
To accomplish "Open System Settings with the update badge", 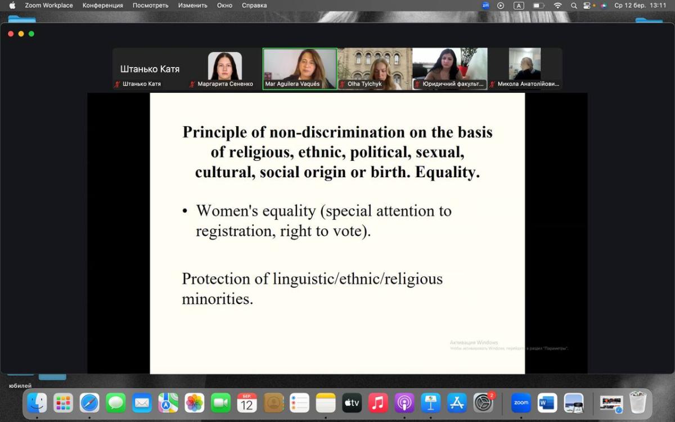I will coord(483,403).
